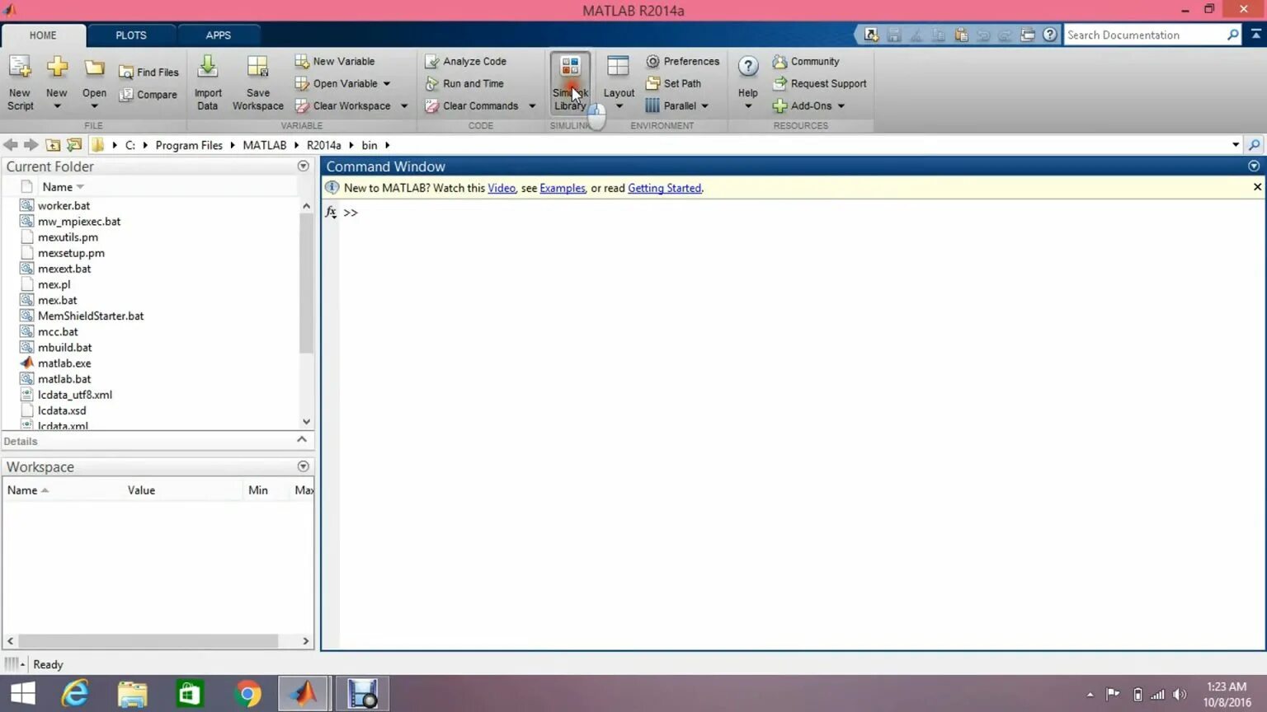
Task: Click the fx function browser icon
Action: tap(331, 213)
